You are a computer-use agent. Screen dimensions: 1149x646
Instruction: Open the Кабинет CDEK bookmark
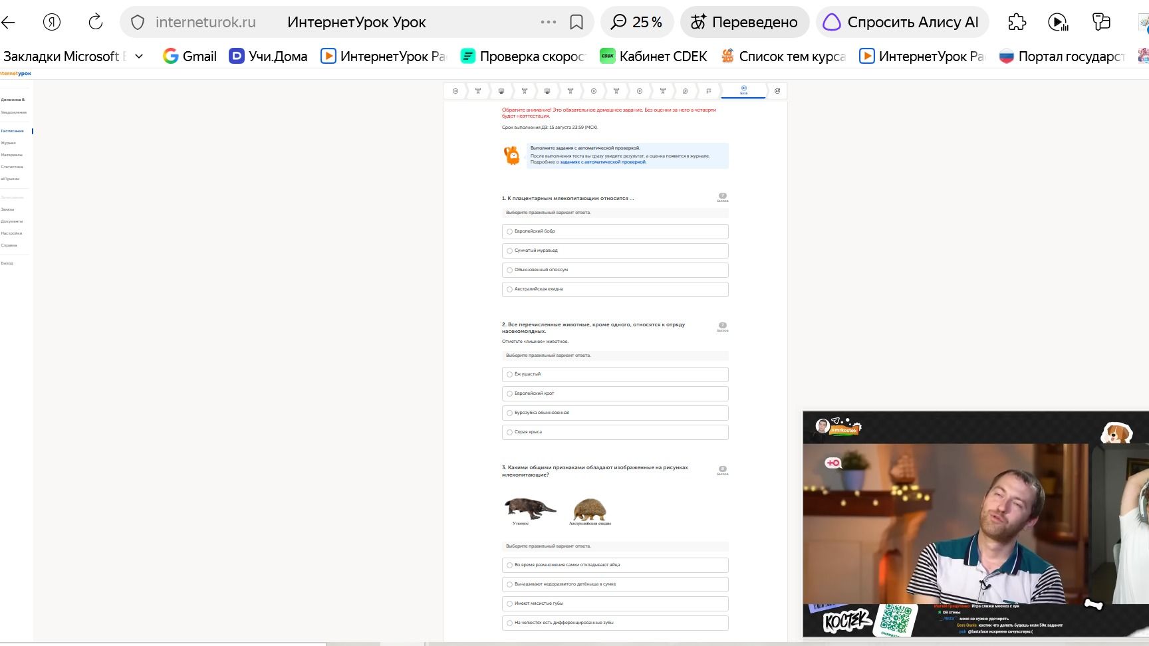[x=654, y=56]
